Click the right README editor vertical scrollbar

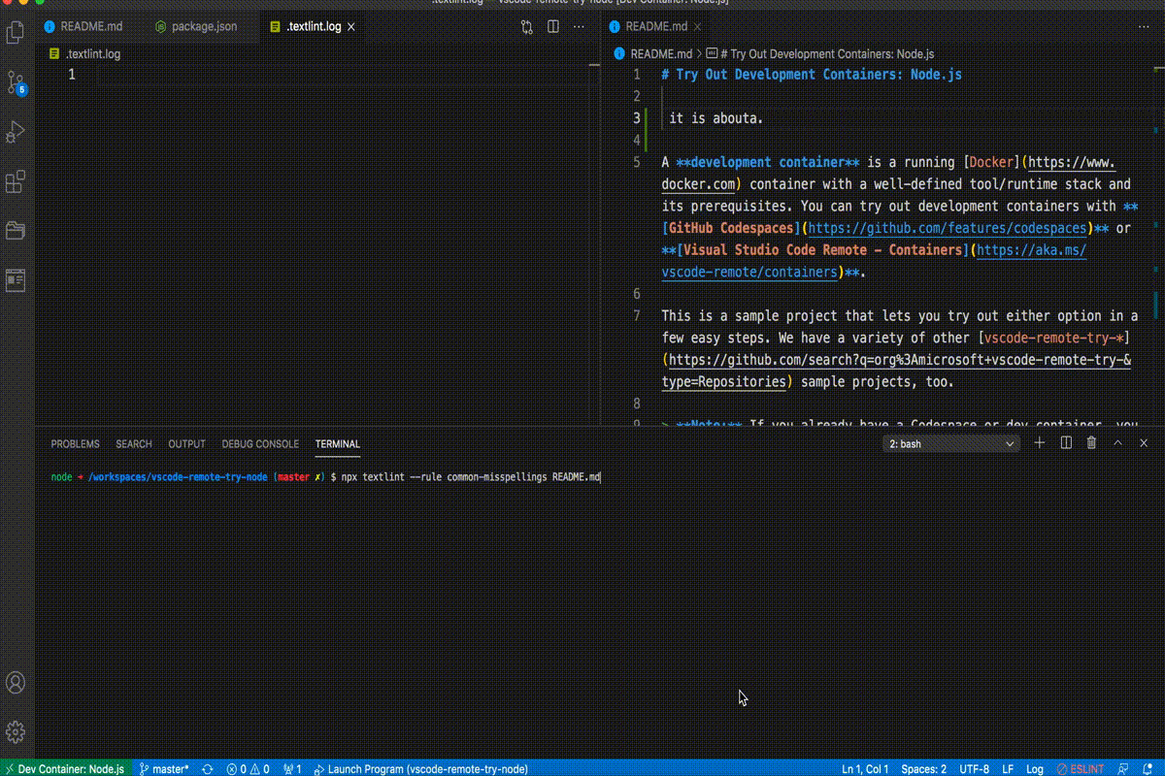1158,242
